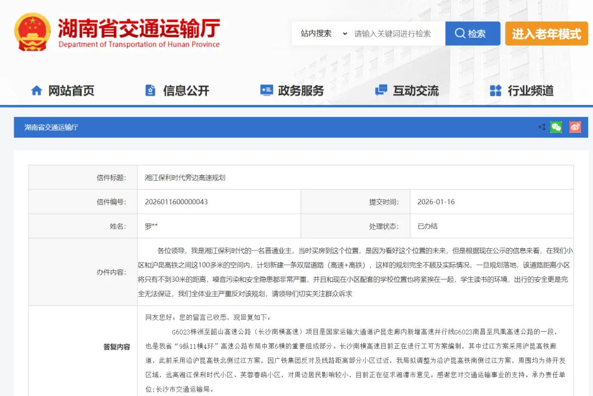Open the 政务服务 menu

pyautogui.click(x=301, y=91)
